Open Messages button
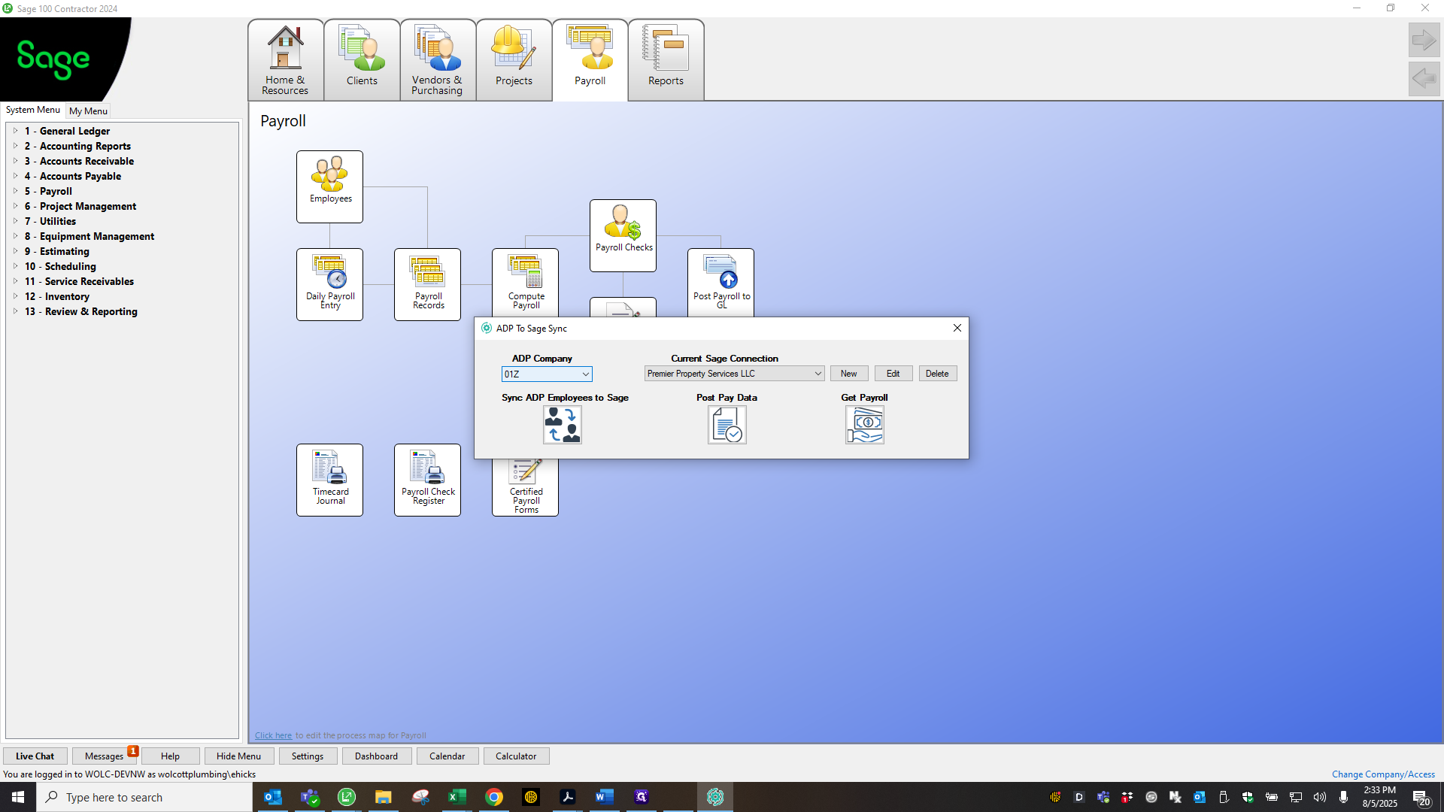 [x=104, y=756]
